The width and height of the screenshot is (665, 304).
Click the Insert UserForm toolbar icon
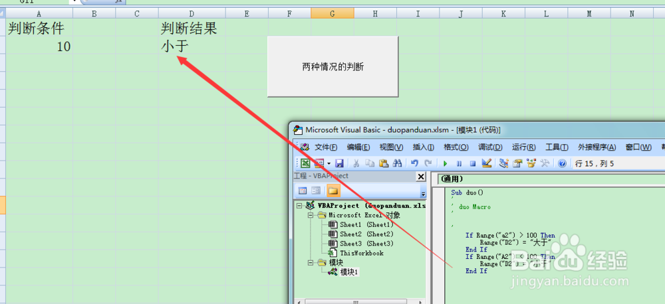coord(319,163)
